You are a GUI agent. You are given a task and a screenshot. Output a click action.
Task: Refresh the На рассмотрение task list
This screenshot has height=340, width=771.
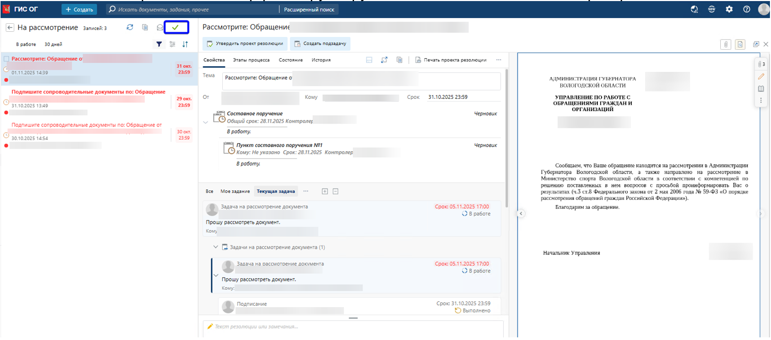tap(130, 27)
